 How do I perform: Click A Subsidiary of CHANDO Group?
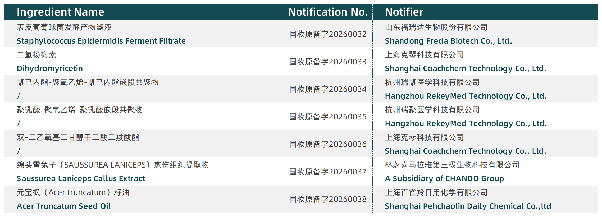pyautogui.click(x=444, y=179)
